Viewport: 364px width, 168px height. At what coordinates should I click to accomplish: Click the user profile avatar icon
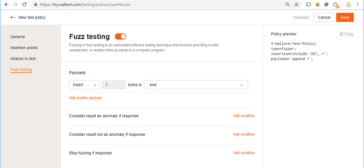coord(348,4)
